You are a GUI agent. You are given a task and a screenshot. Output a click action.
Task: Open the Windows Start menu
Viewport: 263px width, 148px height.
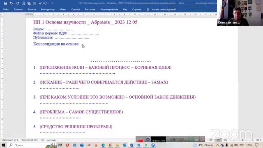tap(3, 145)
